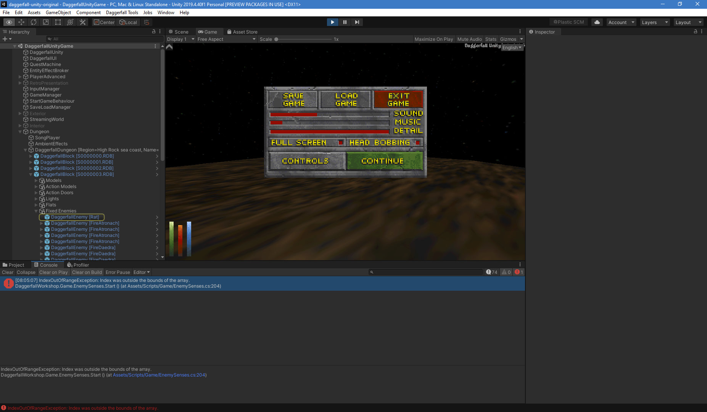707x412 pixels.
Task: Open Hierarchy panel options menu
Action: pyautogui.click(x=160, y=32)
